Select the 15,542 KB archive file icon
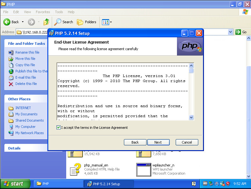 75,154
